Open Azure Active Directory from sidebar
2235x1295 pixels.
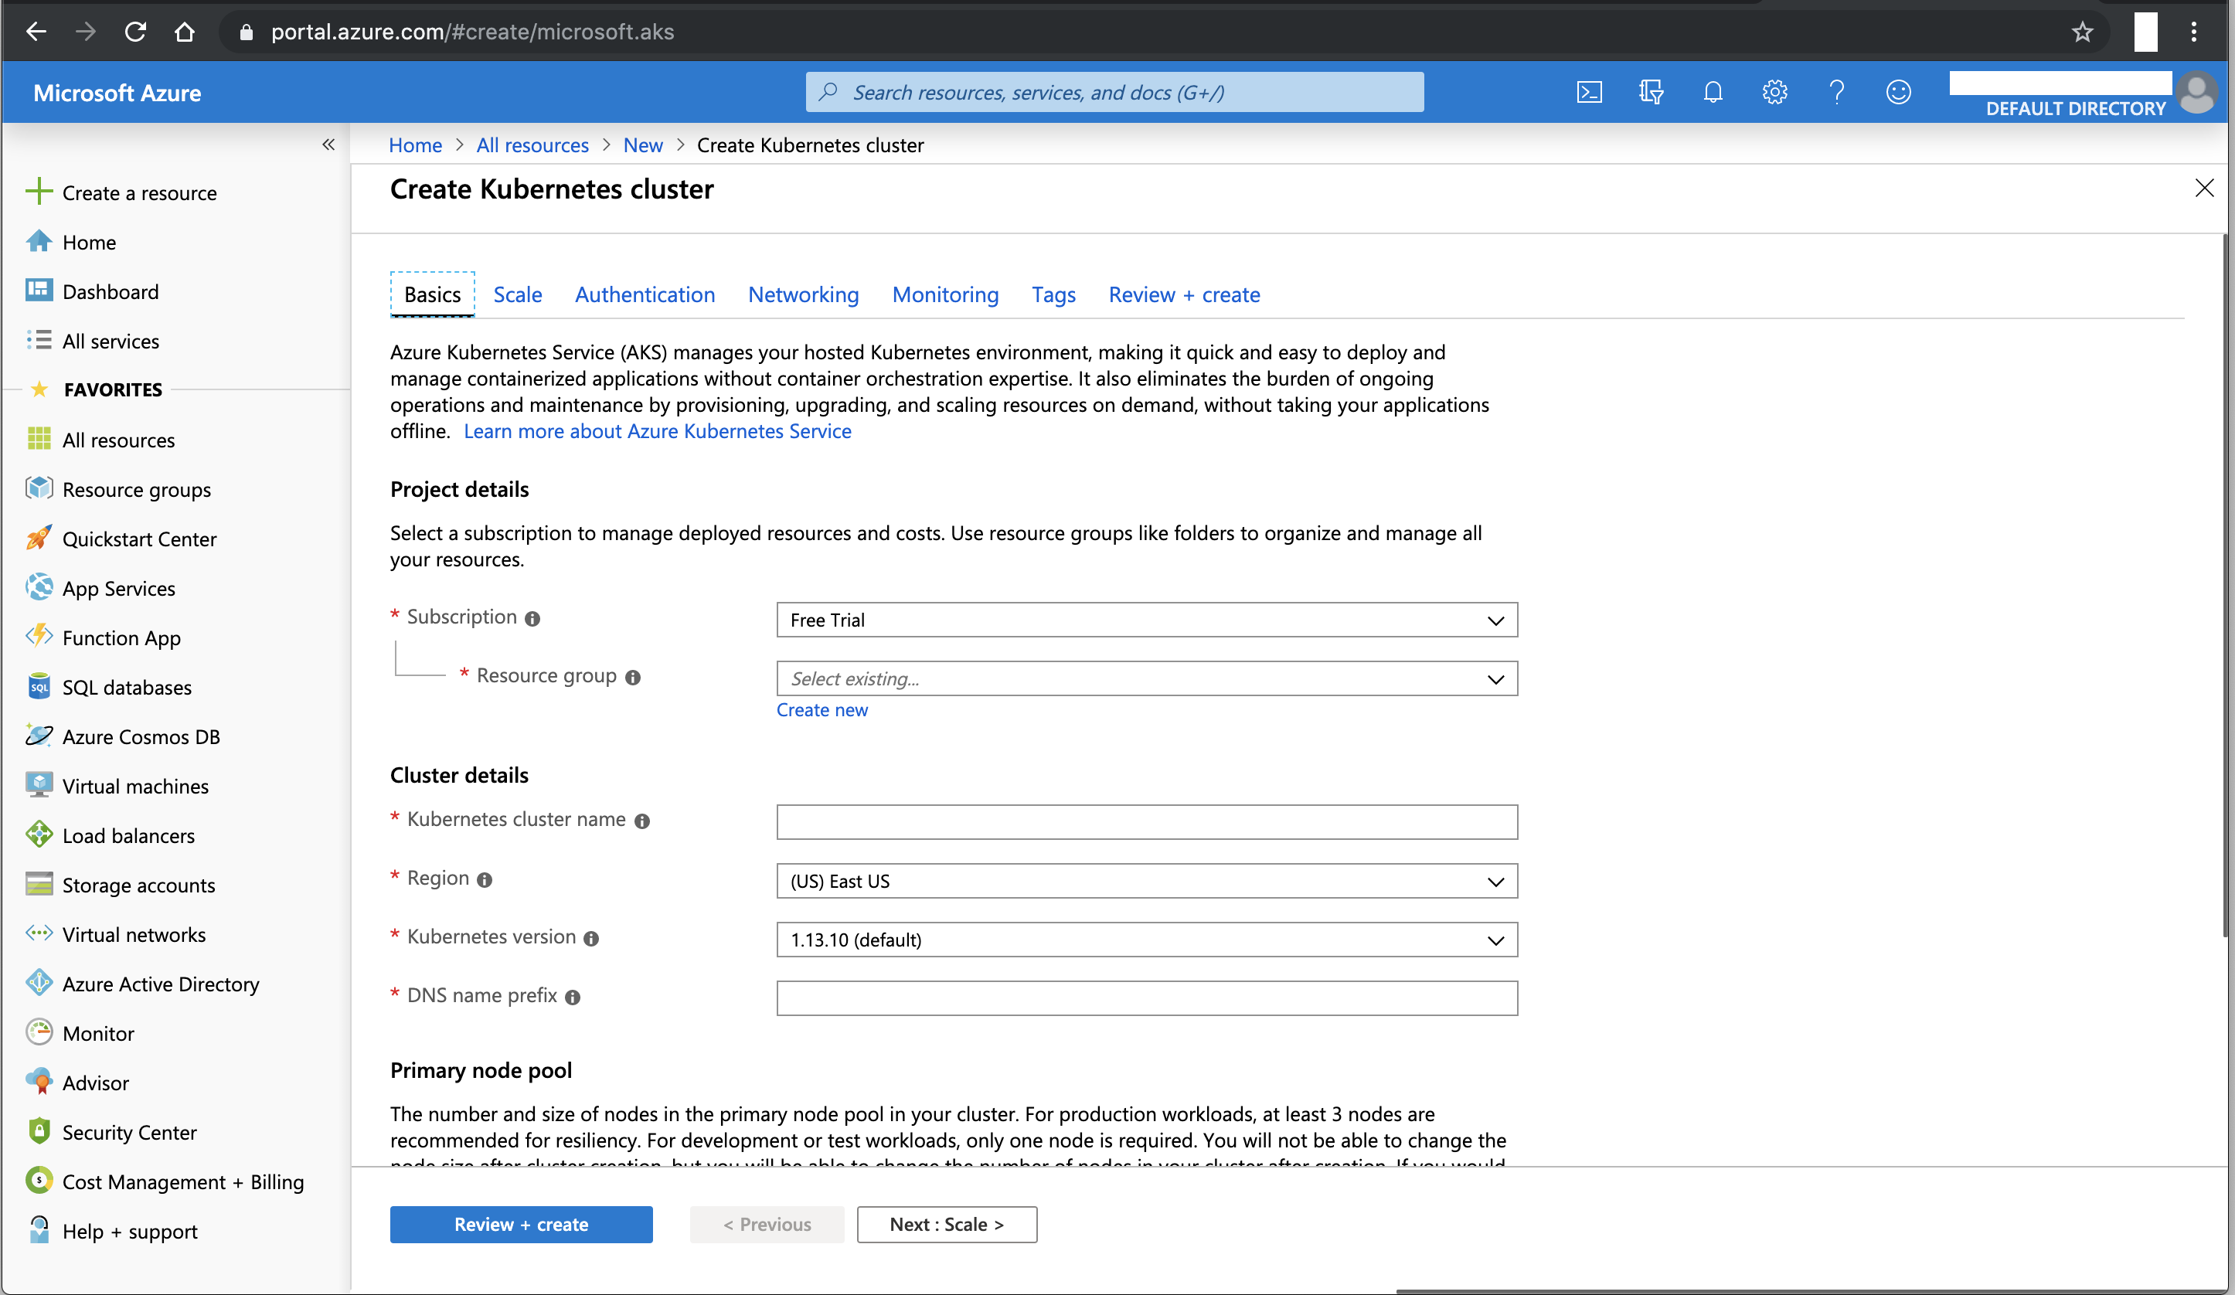coord(161,984)
